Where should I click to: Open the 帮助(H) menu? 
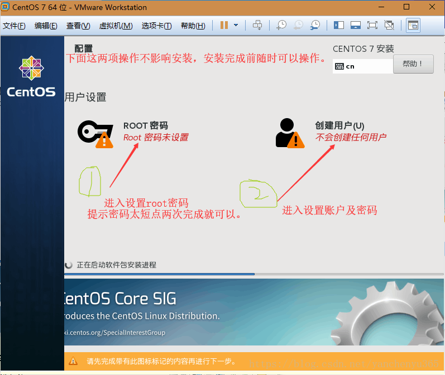point(193,26)
